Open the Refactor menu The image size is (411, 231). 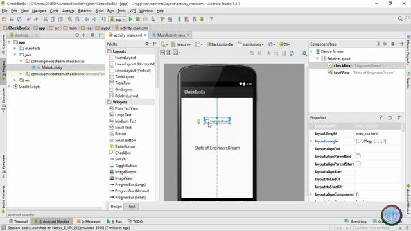click(85, 11)
